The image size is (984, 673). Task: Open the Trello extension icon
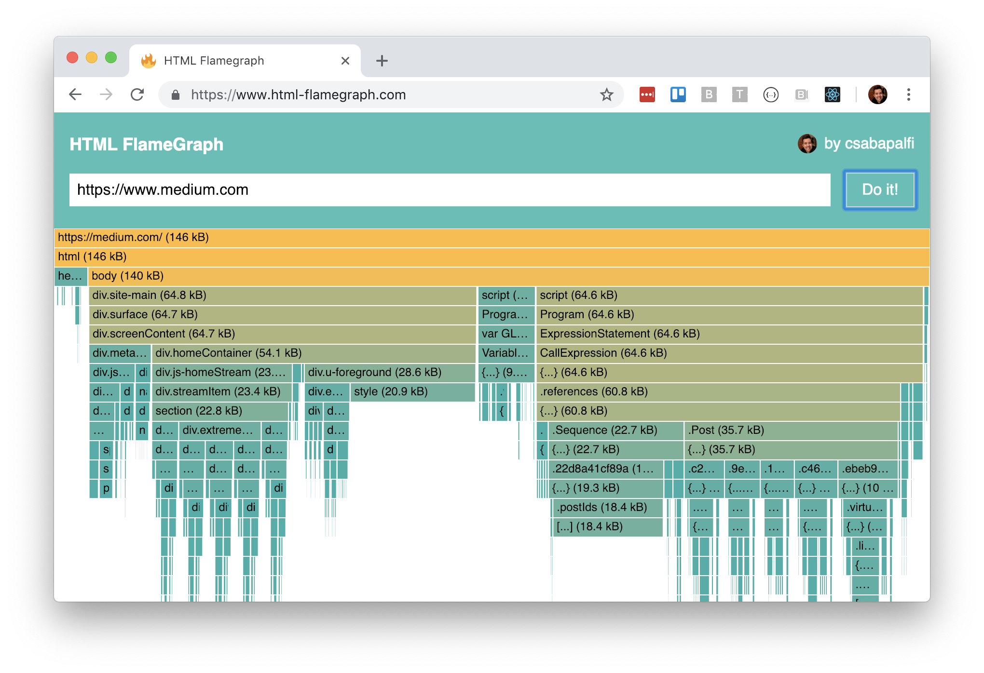tap(678, 94)
